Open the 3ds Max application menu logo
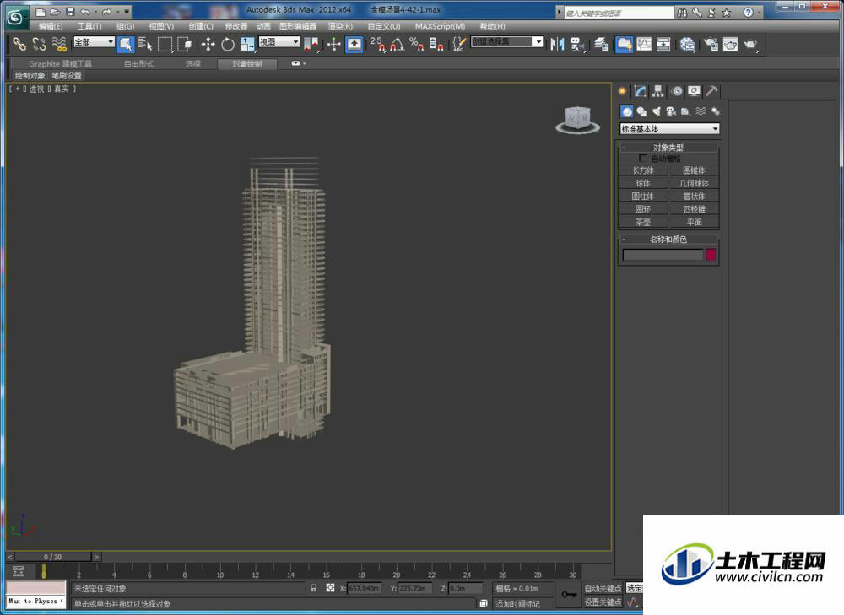The height and width of the screenshot is (615, 844). pos(15,17)
